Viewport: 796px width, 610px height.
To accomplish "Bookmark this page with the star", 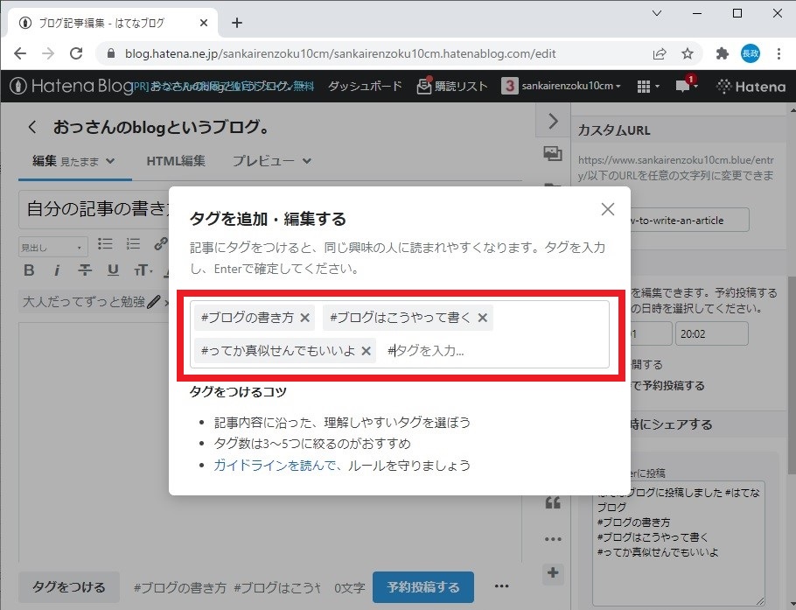I will tap(687, 53).
